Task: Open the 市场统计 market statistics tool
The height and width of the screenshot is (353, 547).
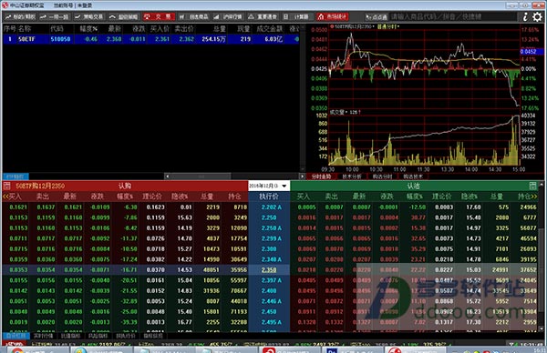Action: click(x=333, y=16)
